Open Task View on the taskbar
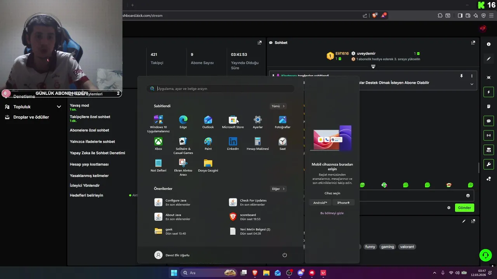 pos(244,273)
